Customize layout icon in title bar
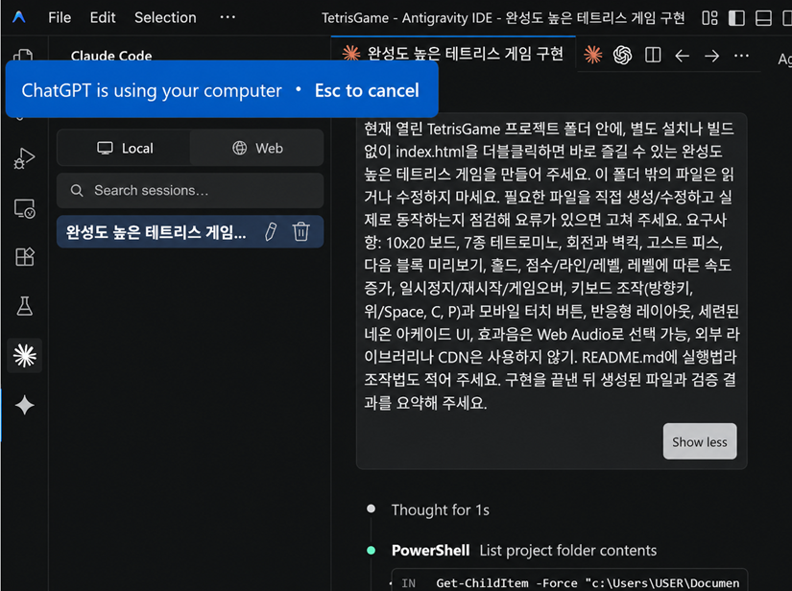The width and height of the screenshot is (792, 591). click(709, 18)
